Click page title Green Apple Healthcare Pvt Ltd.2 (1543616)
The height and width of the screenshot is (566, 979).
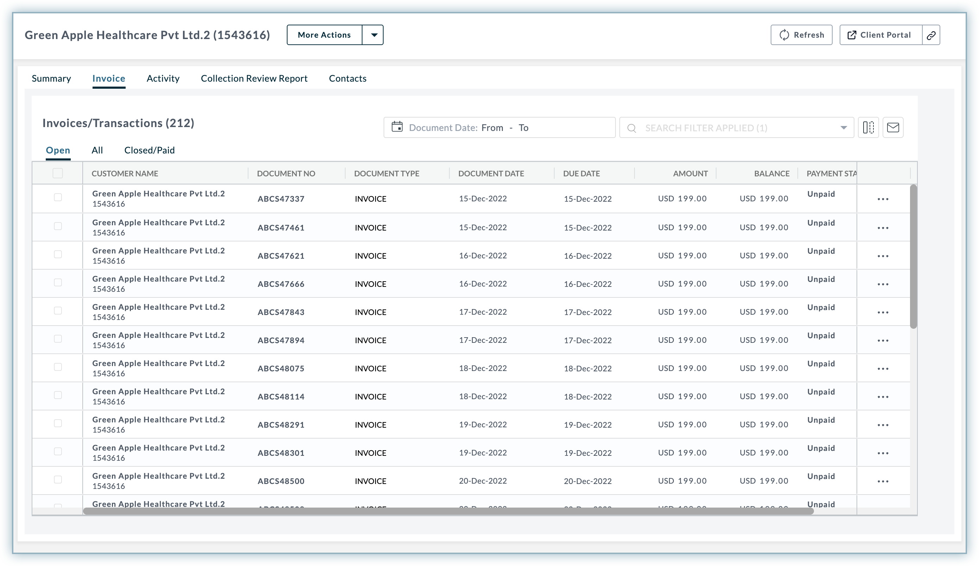click(x=147, y=35)
